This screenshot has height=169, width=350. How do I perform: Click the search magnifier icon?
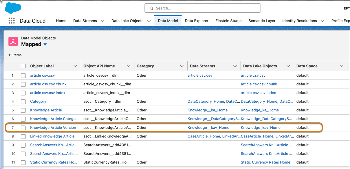point(151,8)
